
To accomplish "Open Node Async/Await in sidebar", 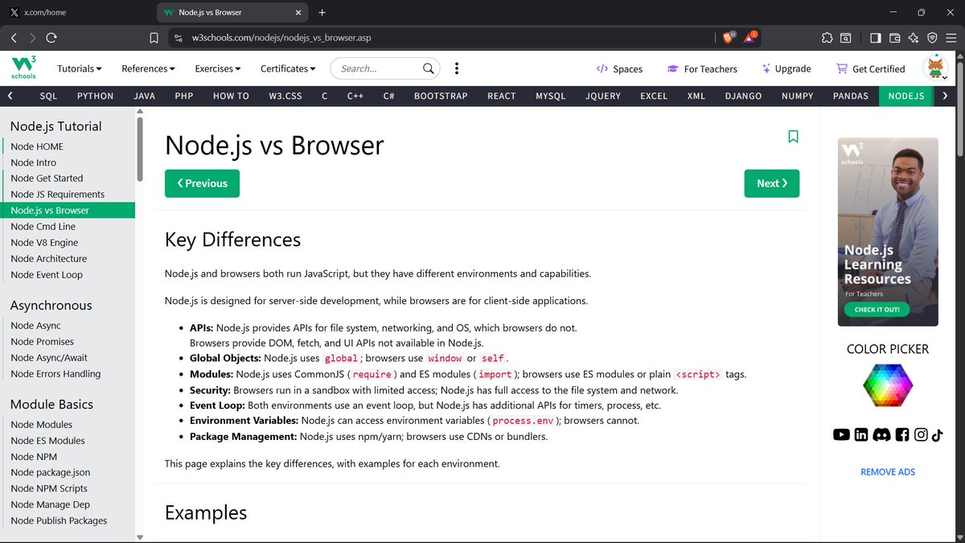I will (x=49, y=358).
